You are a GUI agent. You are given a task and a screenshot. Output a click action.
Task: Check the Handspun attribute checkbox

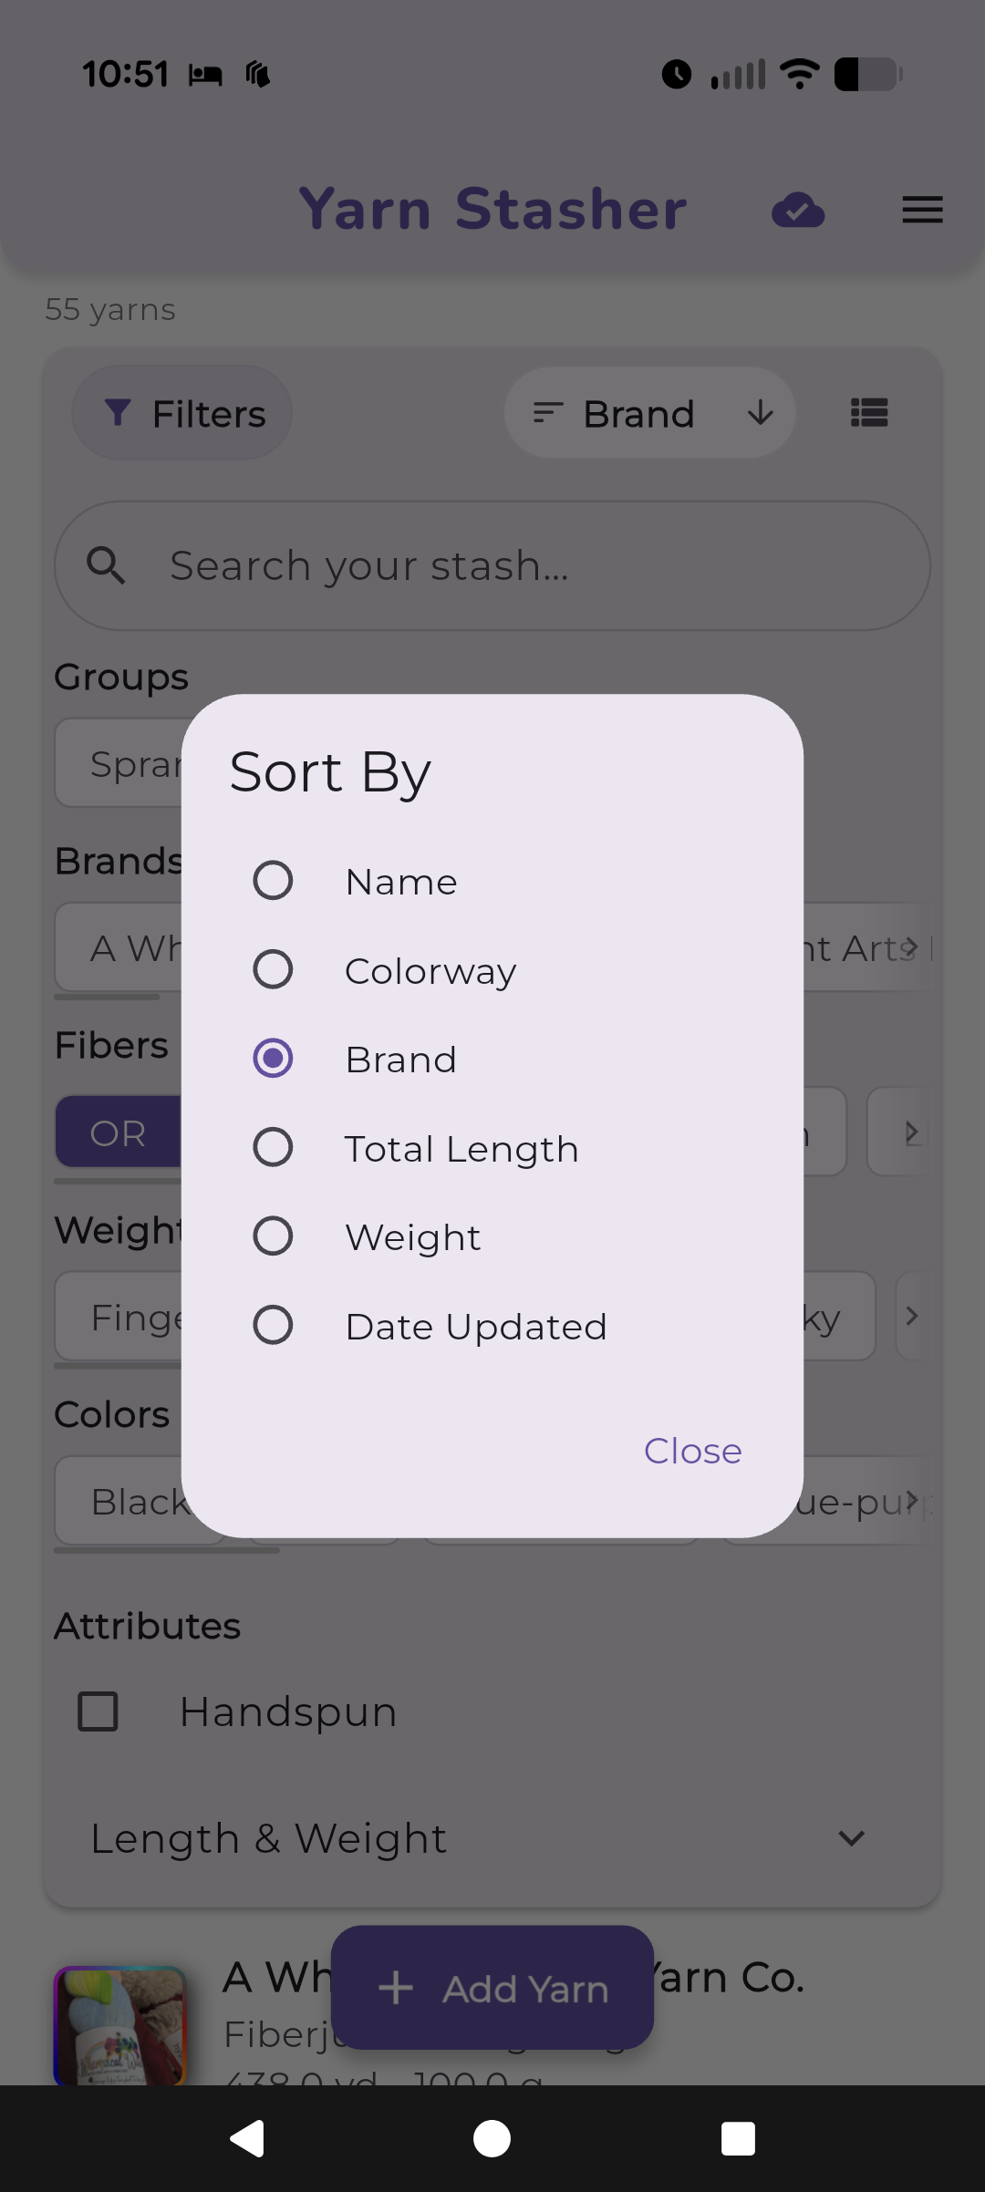click(98, 1711)
